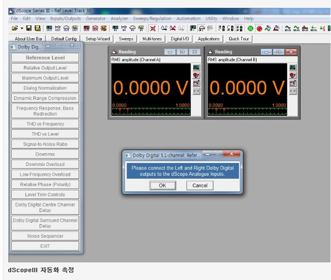331x280 pixels.
Task: Click the readout-with-radio-dots toolbar icon
Action: (193, 28)
